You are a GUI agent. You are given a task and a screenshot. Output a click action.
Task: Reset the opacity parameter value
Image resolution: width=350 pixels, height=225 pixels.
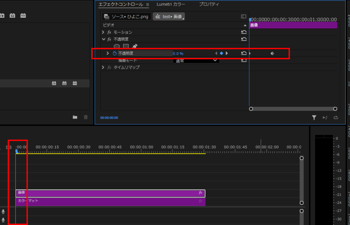(x=244, y=54)
